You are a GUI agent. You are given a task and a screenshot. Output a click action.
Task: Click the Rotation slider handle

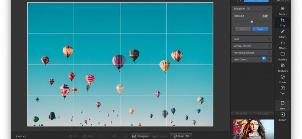(252, 22)
